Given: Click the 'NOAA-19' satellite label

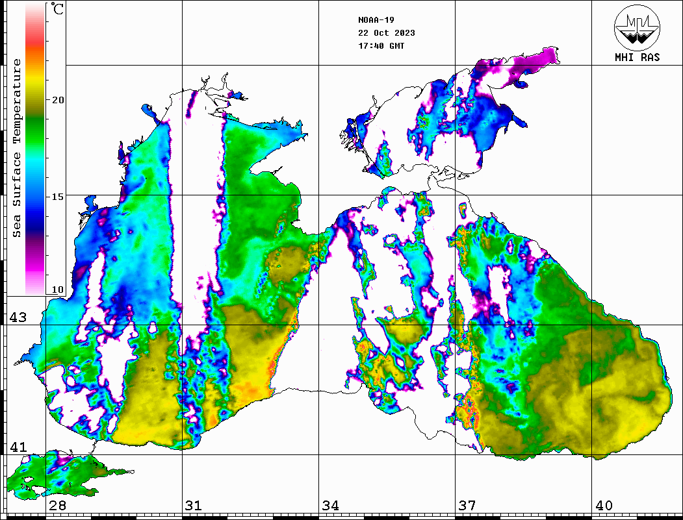Looking at the screenshot, I should point(376,20).
